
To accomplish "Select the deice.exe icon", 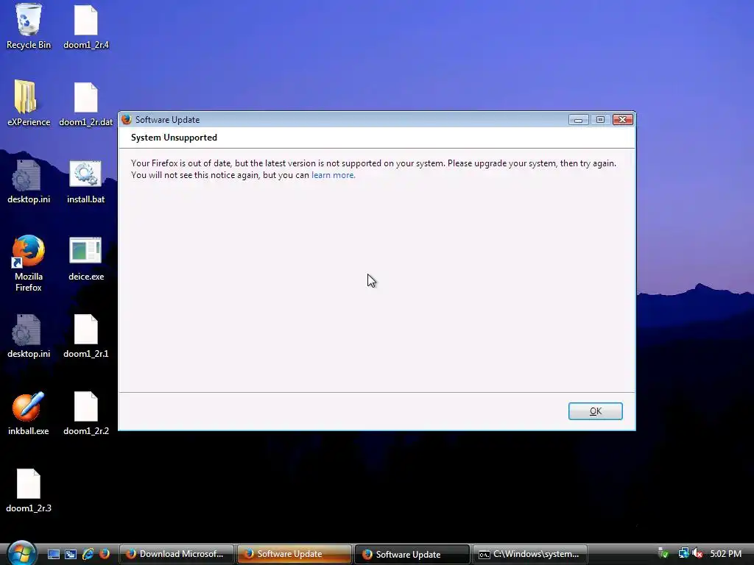I will pos(86,259).
